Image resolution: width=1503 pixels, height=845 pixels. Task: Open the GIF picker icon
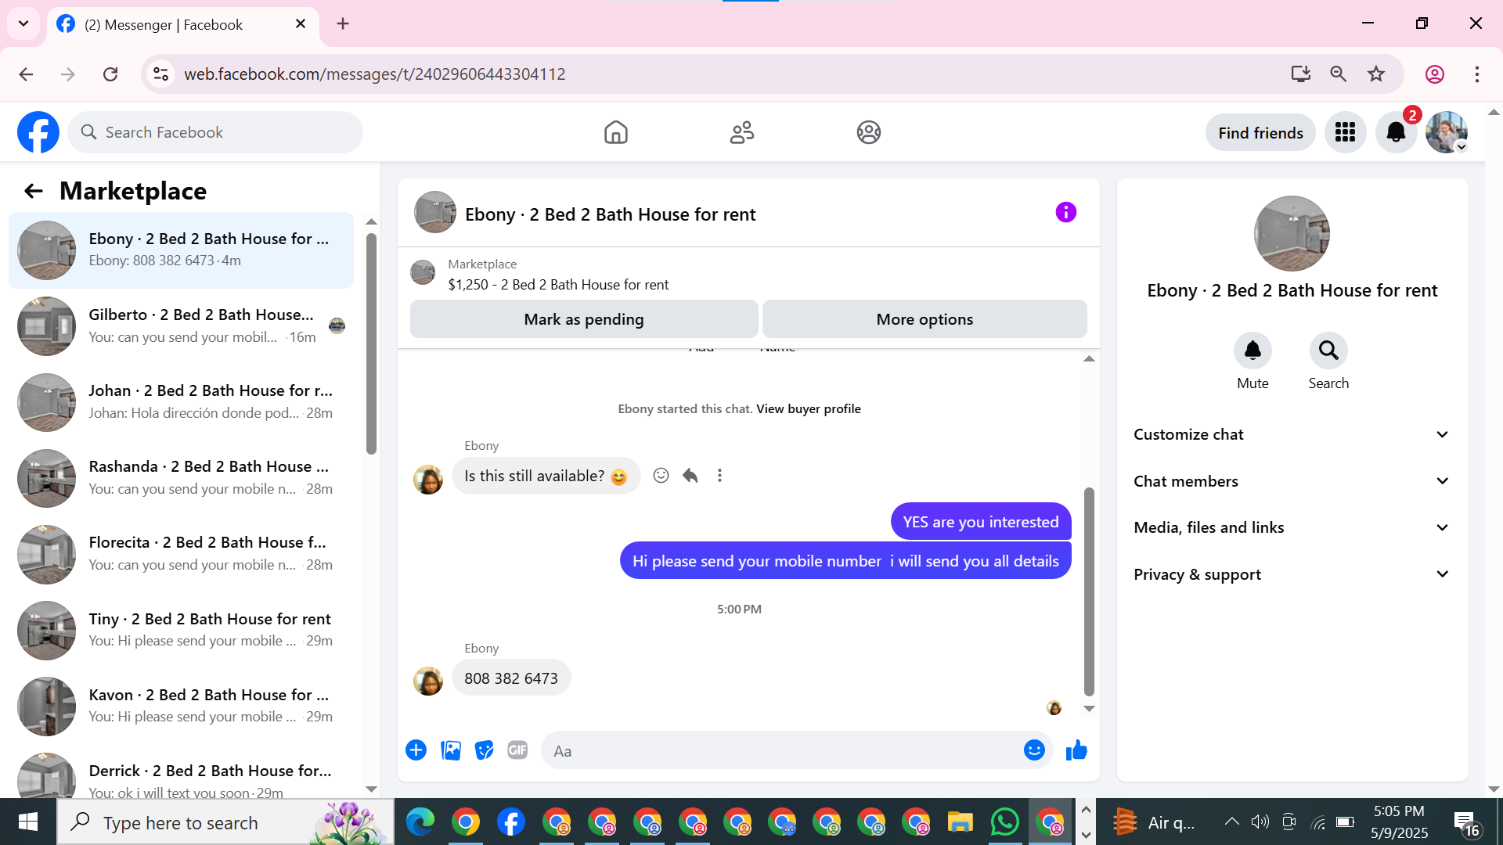tap(517, 750)
